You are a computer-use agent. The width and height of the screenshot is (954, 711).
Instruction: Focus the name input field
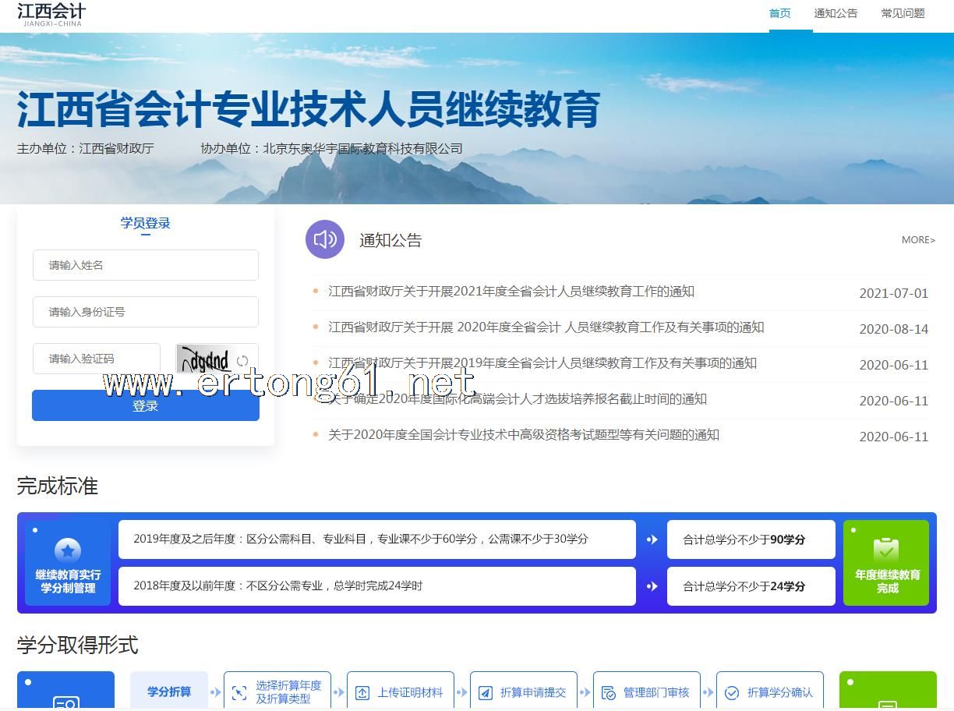tap(146, 265)
